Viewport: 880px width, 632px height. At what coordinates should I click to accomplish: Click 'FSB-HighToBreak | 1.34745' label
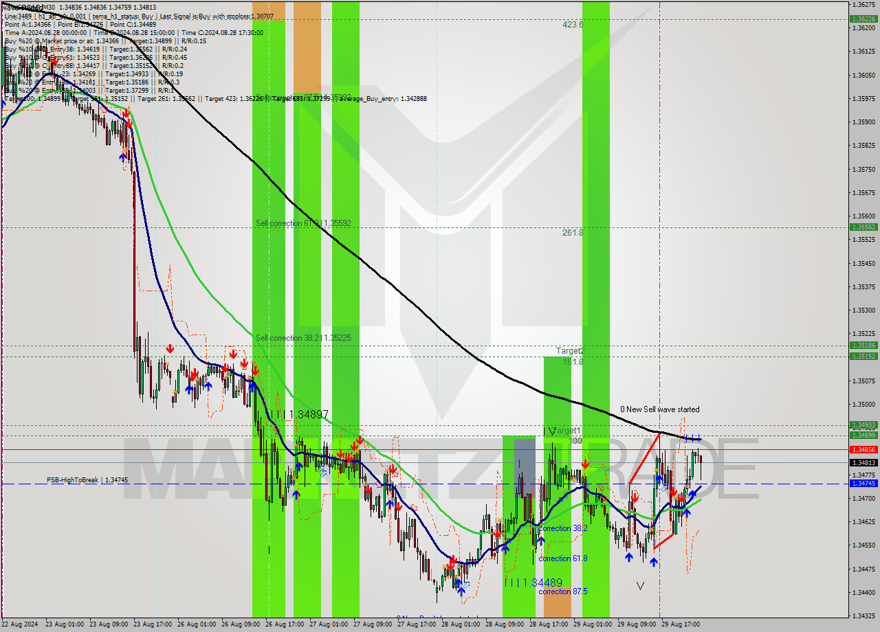87,480
